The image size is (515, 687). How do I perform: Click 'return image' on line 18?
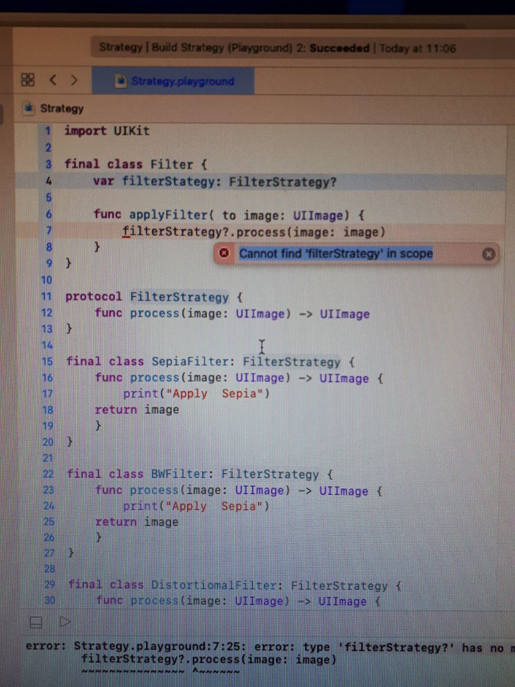click(x=137, y=410)
